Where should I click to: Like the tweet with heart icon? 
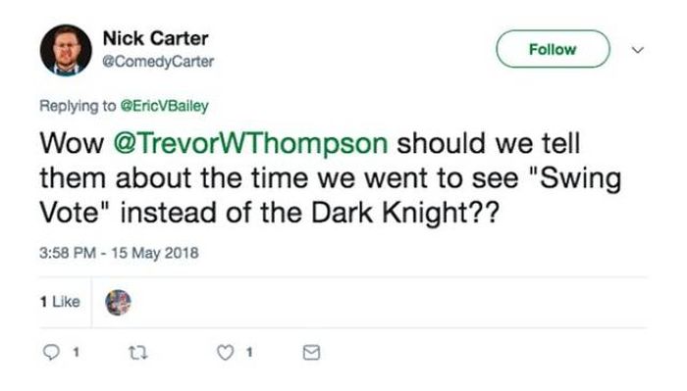coord(225,353)
